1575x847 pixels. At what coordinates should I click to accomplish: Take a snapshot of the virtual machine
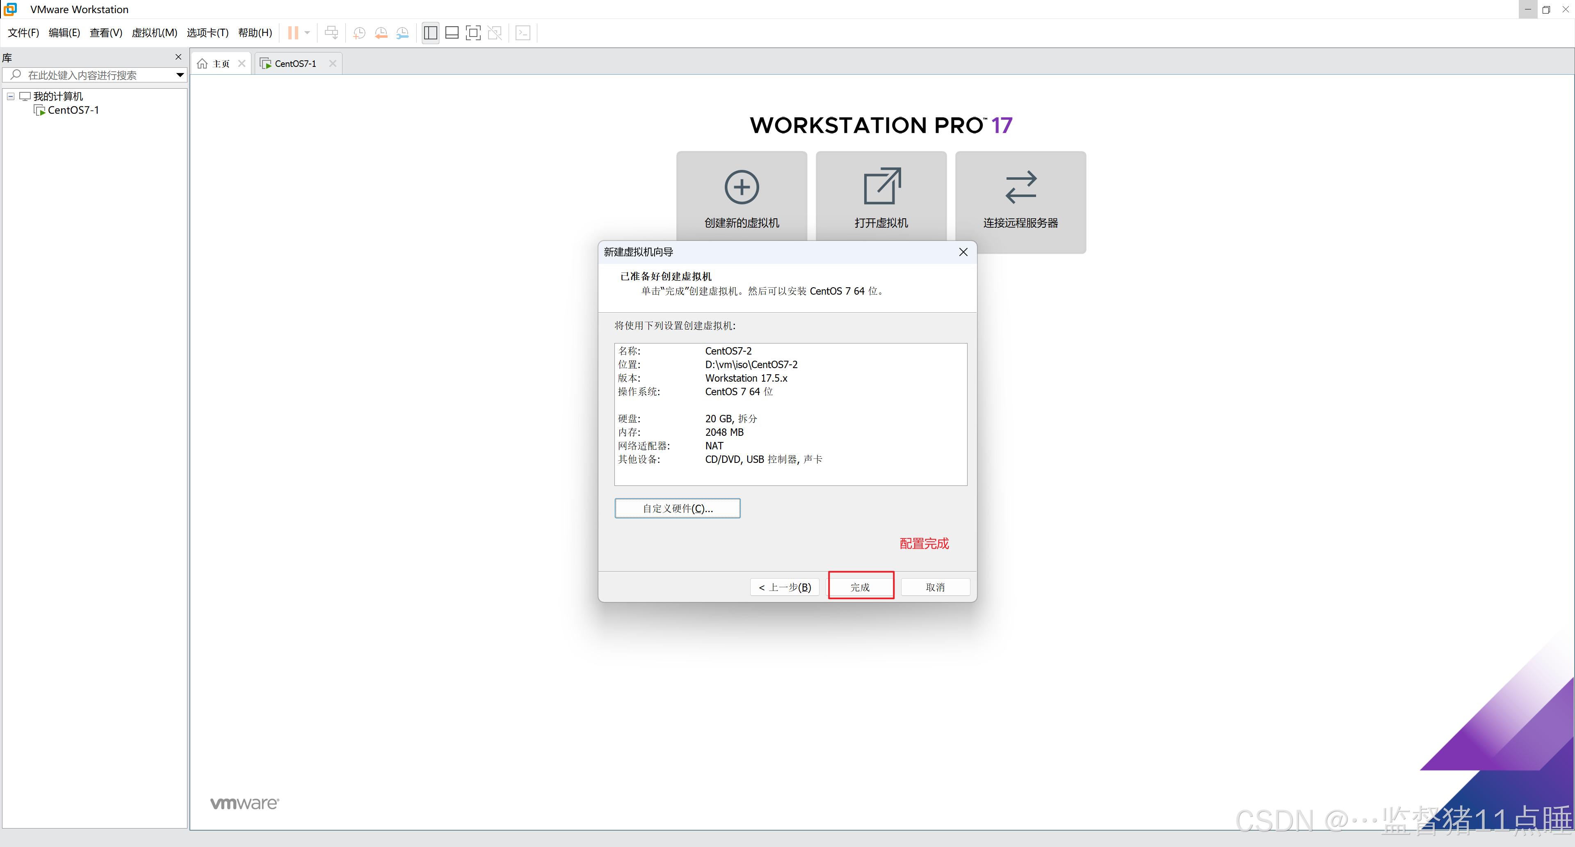pos(359,32)
